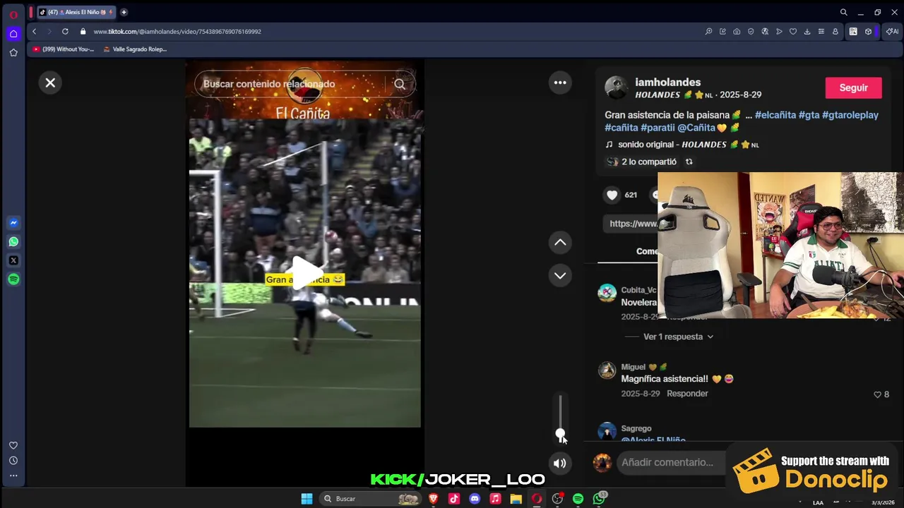Image resolution: width=904 pixels, height=508 pixels.
Task: Open the downloads icon in toolbar
Action: coord(807,31)
